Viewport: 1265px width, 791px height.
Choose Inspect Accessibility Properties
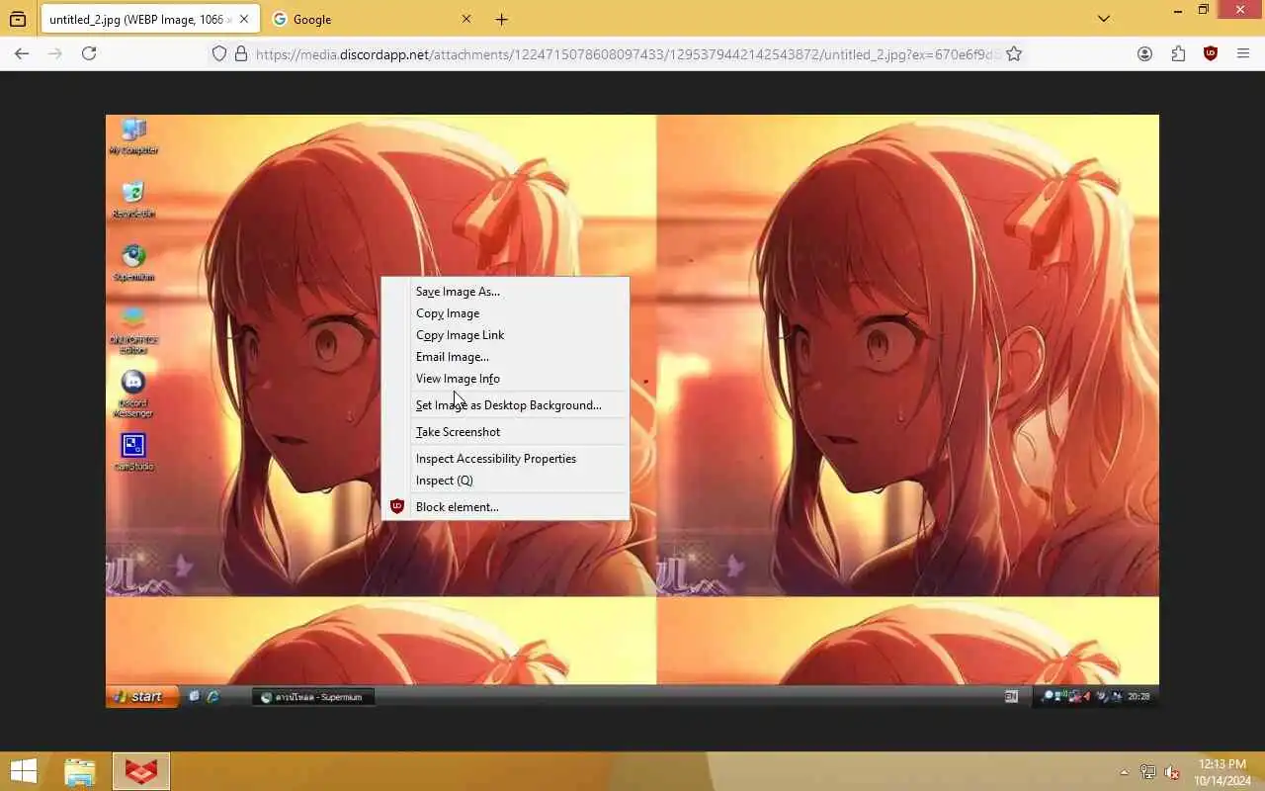point(505,459)
